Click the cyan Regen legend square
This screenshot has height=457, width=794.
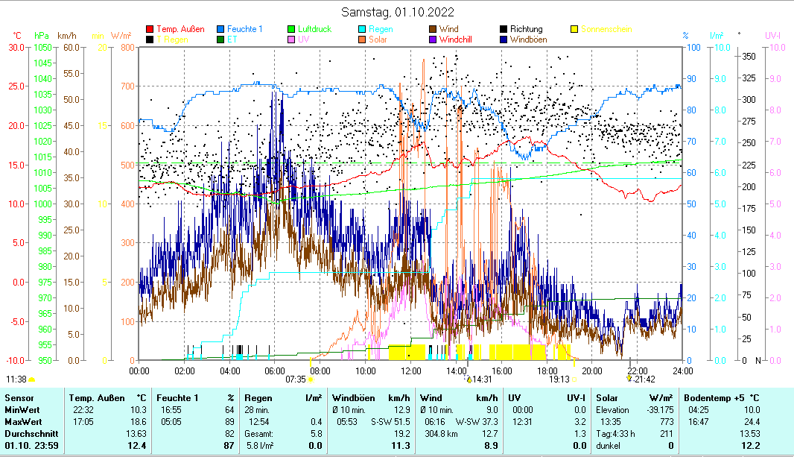[x=363, y=29]
